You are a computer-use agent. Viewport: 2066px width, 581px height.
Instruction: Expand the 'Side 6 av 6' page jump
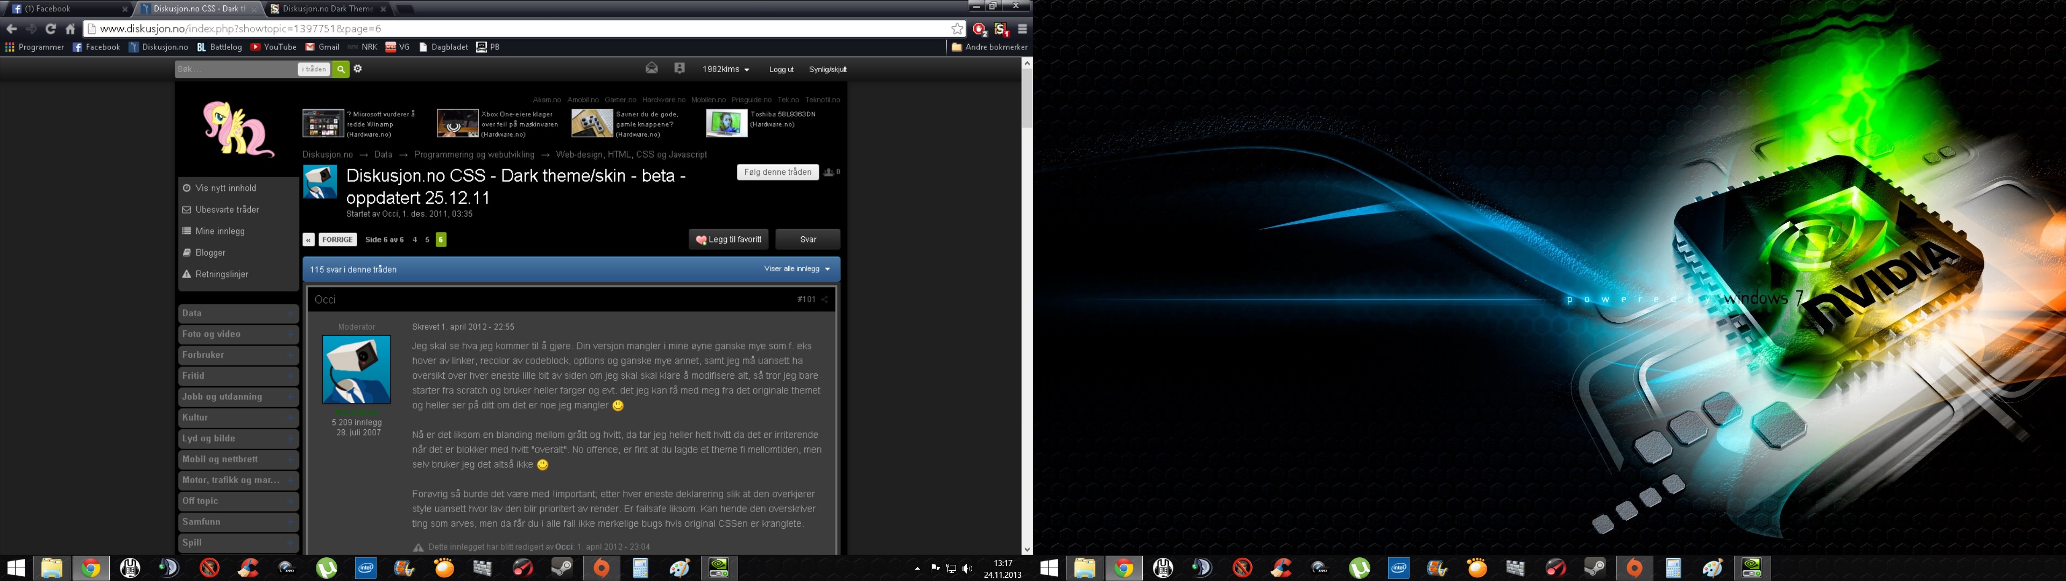coord(384,240)
